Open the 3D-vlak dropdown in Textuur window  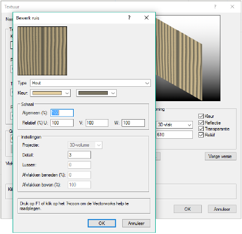pos(174,125)
